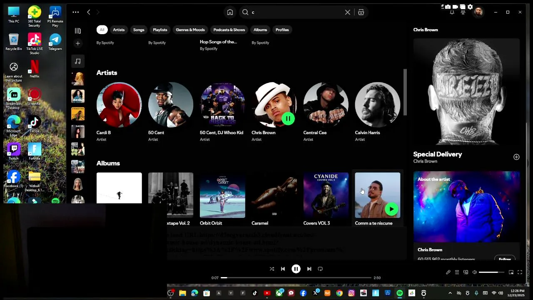Open Twitch desktop shortcut
This screenshot has width=533, height=300.
click(x=14, y=151)
